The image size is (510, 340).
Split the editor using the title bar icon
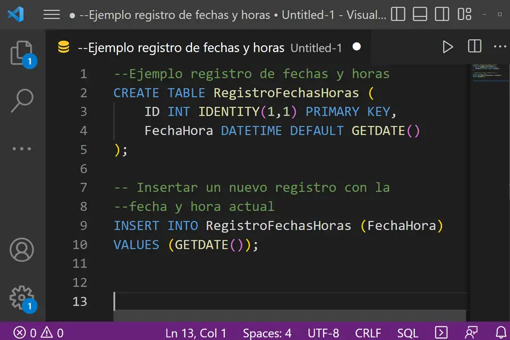474,47
